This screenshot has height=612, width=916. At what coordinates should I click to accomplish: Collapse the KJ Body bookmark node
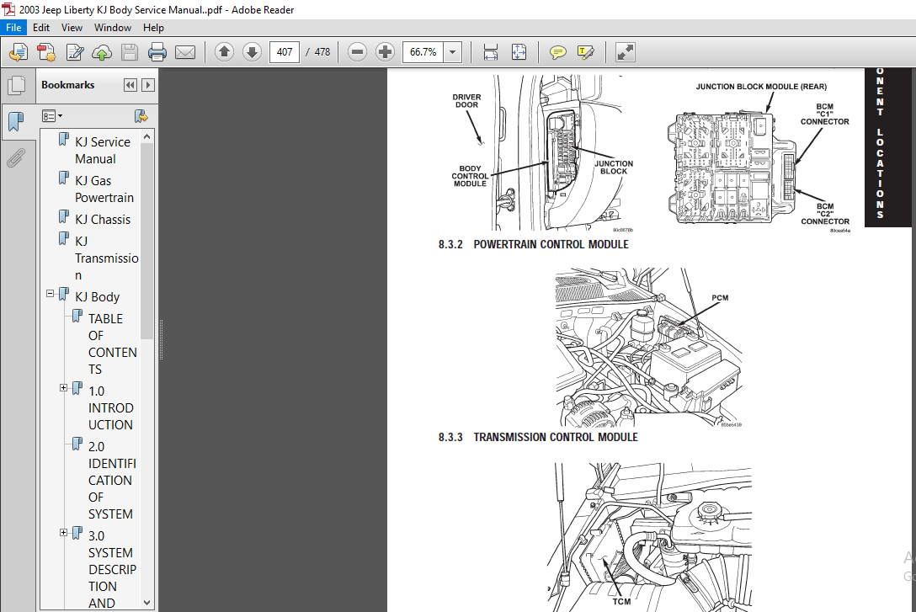(x=51, y=294)
